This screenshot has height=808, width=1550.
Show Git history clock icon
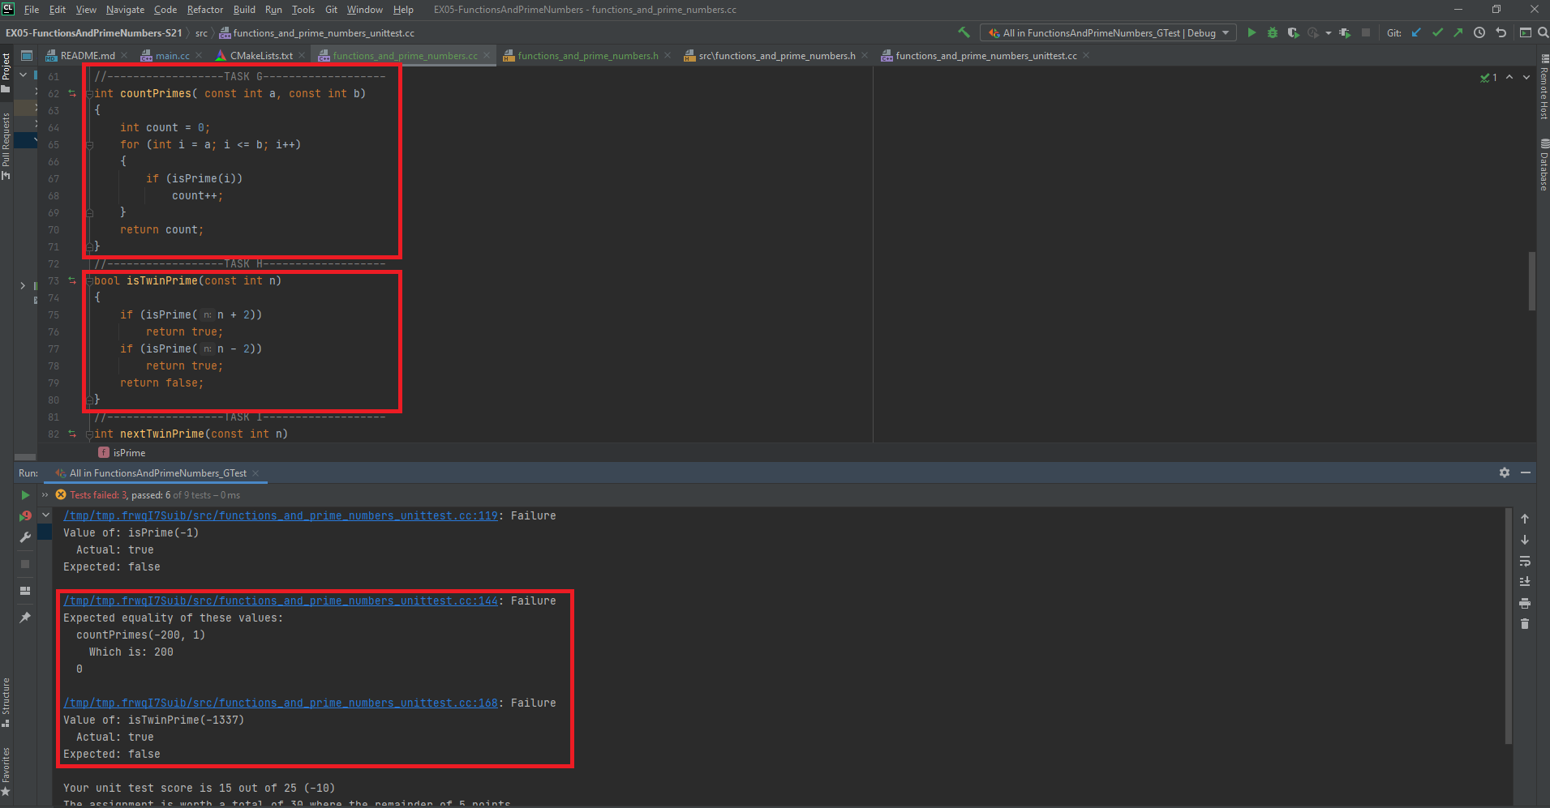point(1479,32)
